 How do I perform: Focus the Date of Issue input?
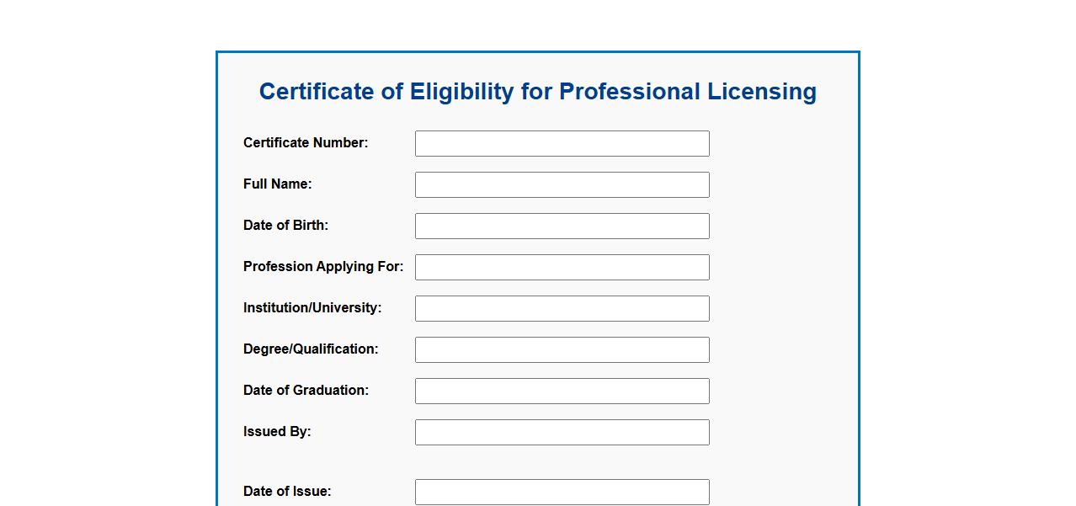coord(562,492)
